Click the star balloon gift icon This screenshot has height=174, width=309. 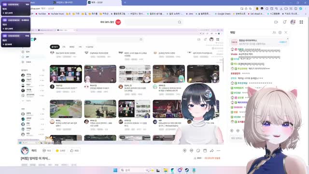pos(184,150)
